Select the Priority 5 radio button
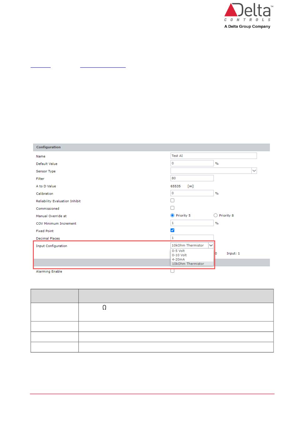This screenshot has width=297, height=424. point(172,215)
